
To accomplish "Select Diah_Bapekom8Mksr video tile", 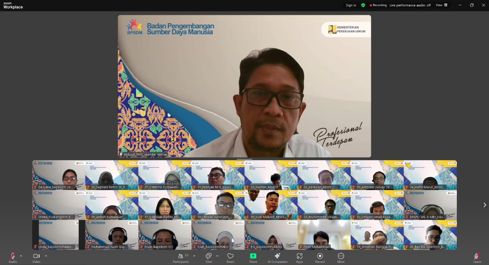I will point(218,235).
